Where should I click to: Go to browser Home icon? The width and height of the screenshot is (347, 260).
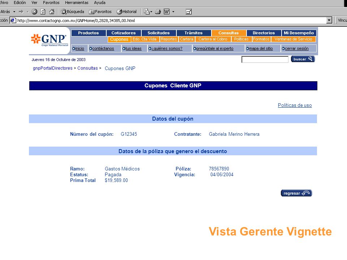pyautogui.click(x=52, y=12)
